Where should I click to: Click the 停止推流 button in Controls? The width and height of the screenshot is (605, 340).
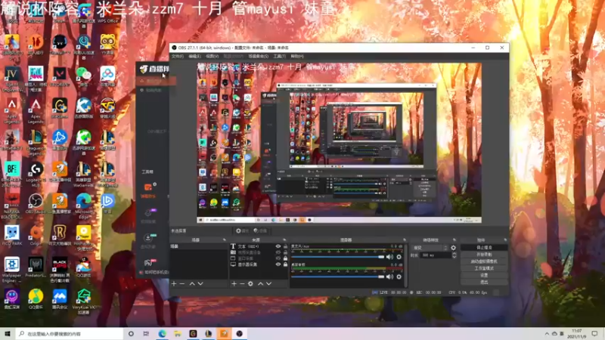coord(484,248)
